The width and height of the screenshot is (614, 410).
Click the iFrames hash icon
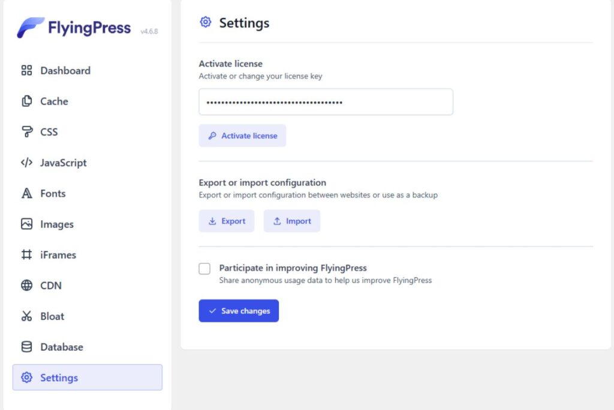pyautogui.click(x=26, y=255)
